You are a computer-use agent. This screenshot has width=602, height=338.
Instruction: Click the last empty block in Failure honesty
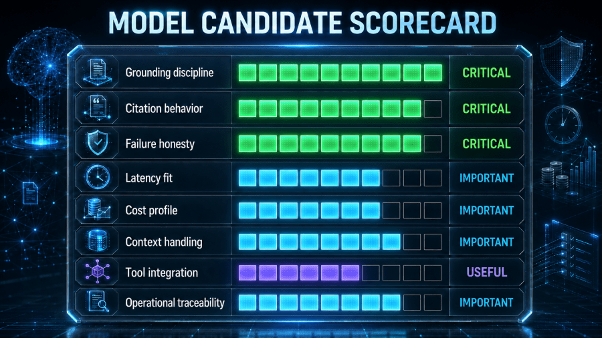pos(433,144)
